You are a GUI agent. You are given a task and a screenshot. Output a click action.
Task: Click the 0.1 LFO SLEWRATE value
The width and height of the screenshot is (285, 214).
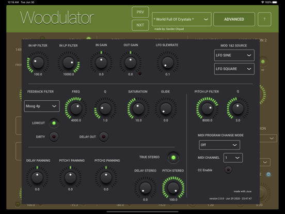[x=168, y=74]
